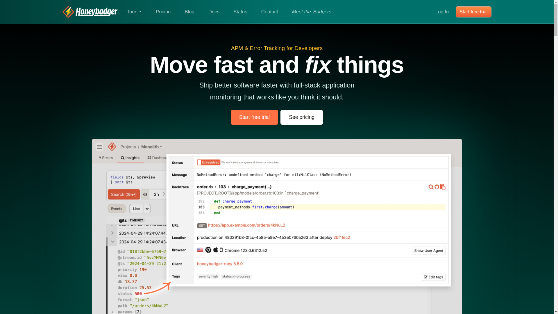Open the Status page

(x=240, y=12)
